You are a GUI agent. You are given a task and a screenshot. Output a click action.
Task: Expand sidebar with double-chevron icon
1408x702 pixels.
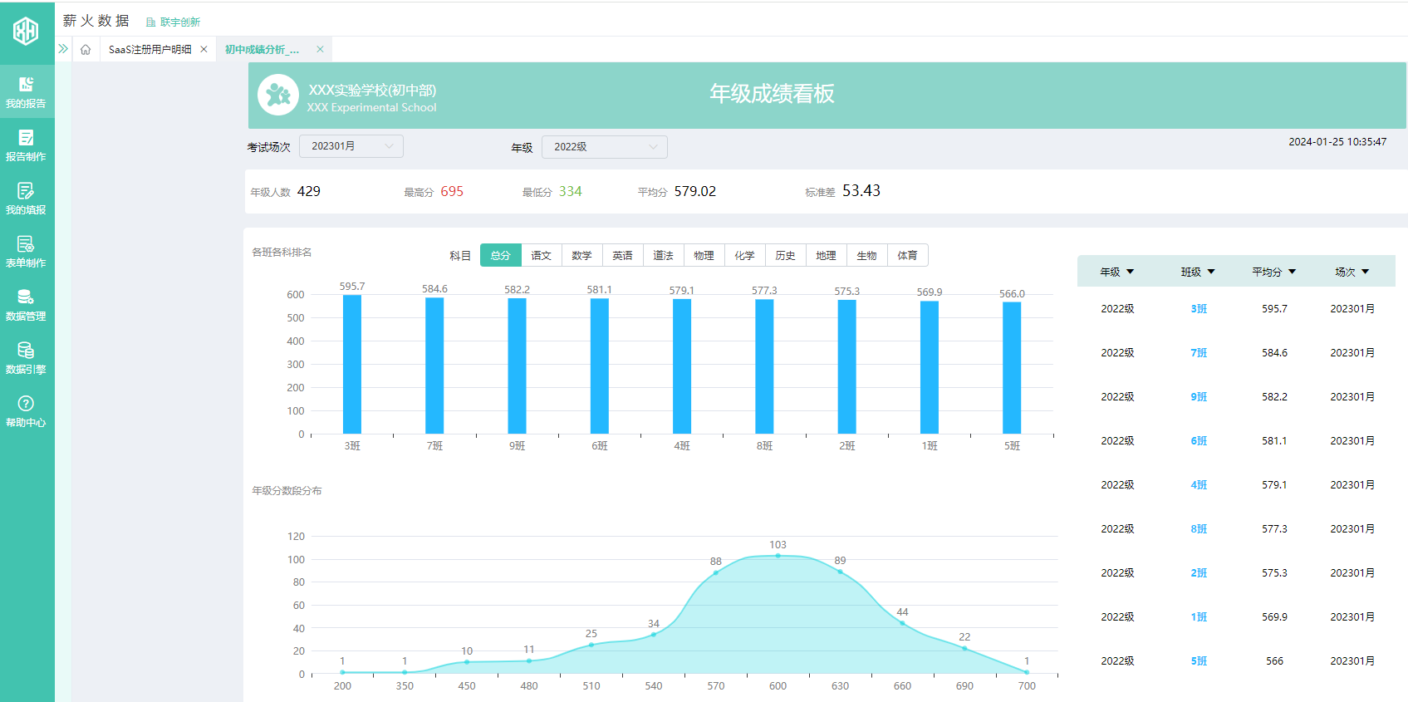click(63, 49)
